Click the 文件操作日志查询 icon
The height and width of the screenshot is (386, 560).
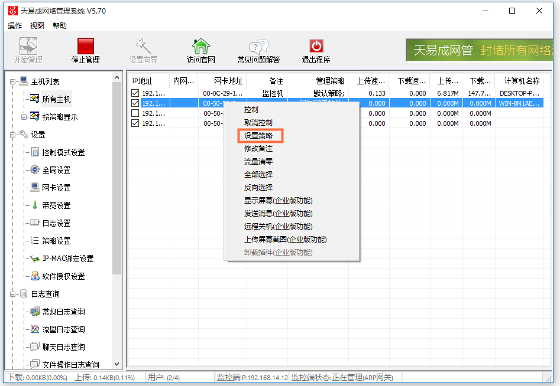35,364
